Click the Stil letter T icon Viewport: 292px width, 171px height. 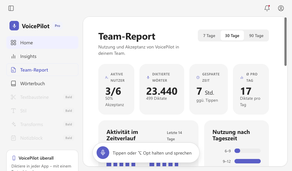pos(13,111)
